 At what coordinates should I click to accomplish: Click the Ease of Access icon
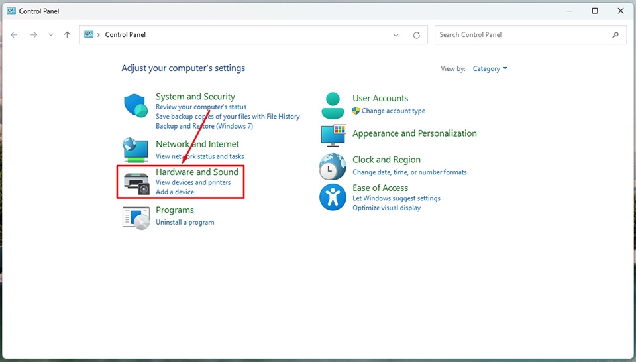tap(333, 197)
